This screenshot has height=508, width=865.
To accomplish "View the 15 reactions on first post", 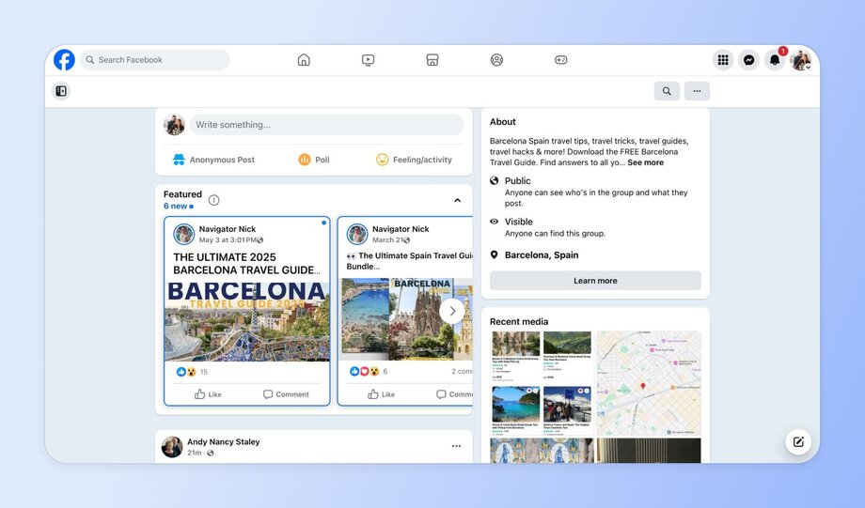I will click(192, 371).
